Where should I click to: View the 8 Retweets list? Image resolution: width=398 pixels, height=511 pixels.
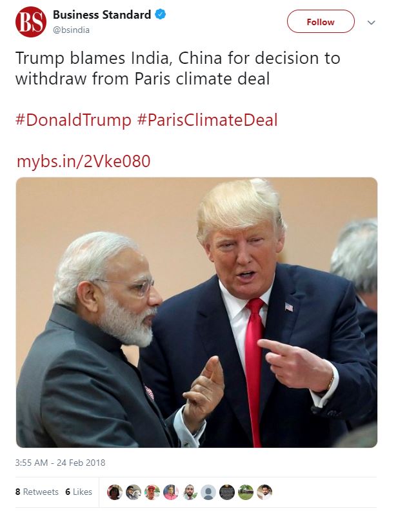(37, 492)
